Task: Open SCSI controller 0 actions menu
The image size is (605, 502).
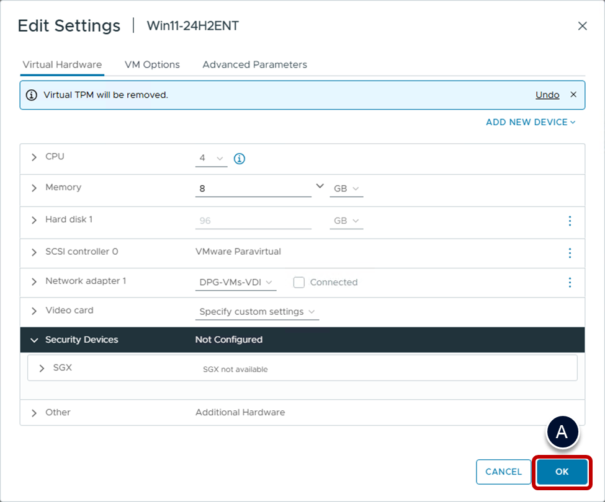Action: click(x=570, y=253)
